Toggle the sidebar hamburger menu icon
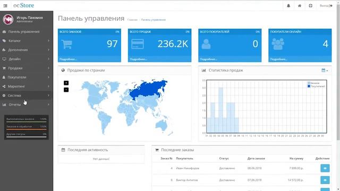Viewport: 340px width, 191px height. click(5, 6)
